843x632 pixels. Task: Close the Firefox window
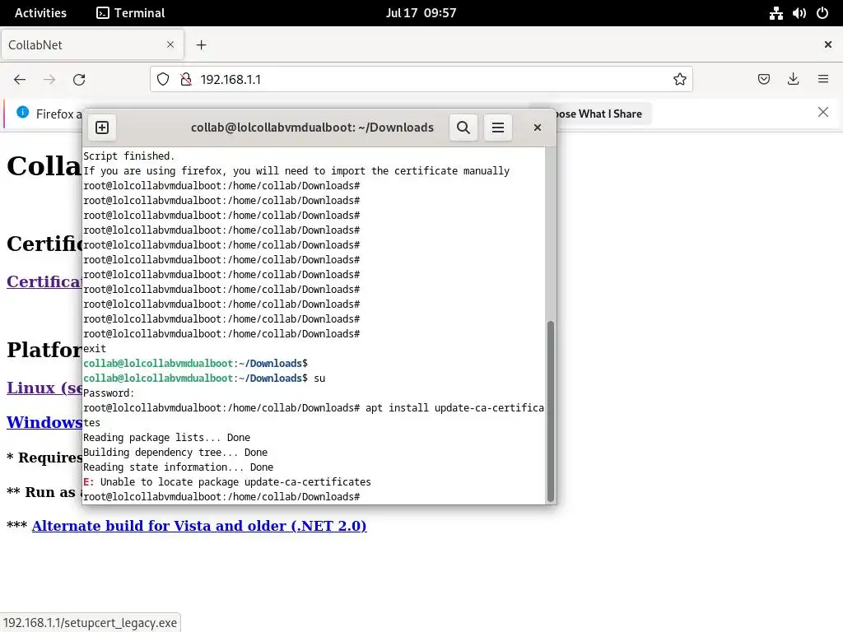[x=828, y=44]
